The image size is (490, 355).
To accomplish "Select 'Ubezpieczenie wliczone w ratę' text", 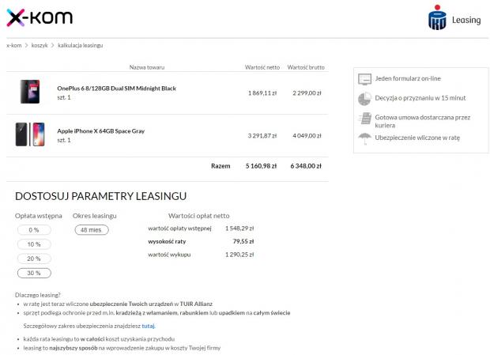I will [x=417, y=138].
